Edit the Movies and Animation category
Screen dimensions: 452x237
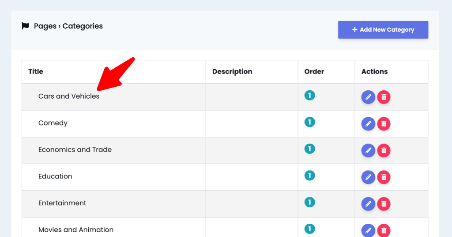368,230
